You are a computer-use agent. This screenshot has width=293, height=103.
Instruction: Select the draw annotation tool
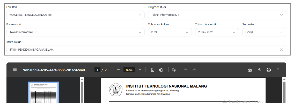174,70
